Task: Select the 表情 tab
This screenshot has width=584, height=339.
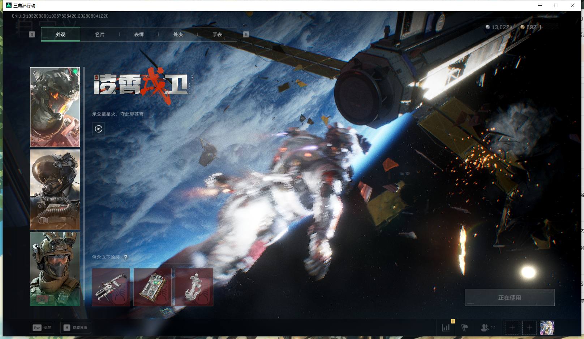Action: (x=139, y=34)
